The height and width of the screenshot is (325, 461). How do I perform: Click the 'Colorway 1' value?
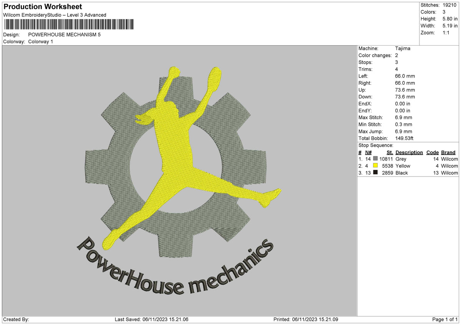click(x=41, y=41)
